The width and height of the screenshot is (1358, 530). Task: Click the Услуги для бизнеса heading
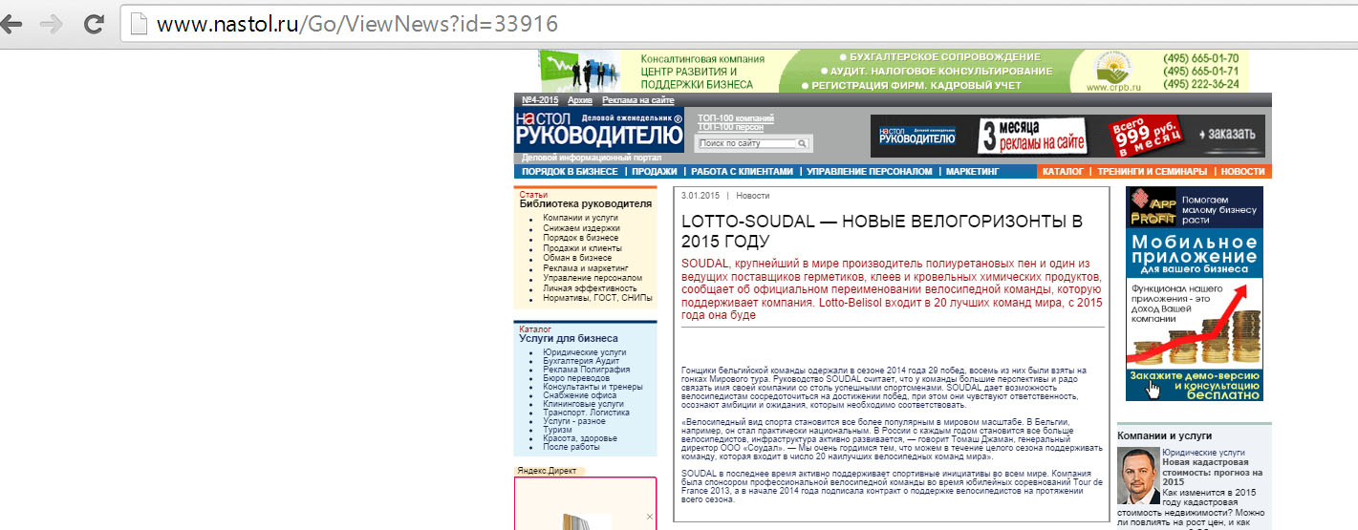569,338
